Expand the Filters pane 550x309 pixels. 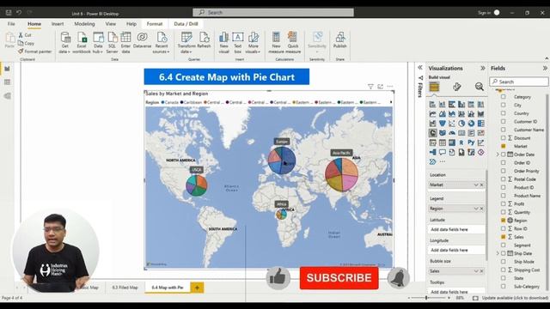click(420, 68)
